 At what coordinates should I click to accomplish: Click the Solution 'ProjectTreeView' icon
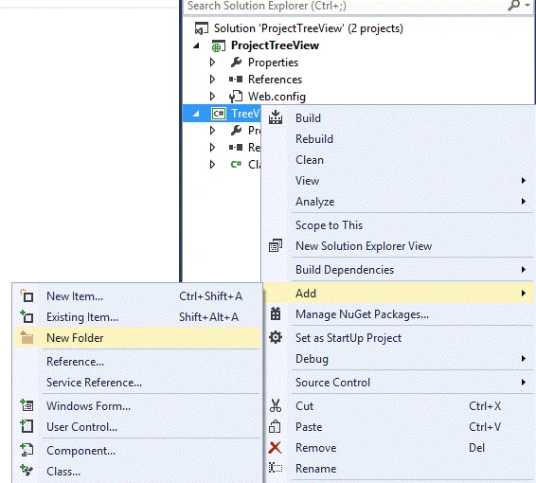click(202, 28)
